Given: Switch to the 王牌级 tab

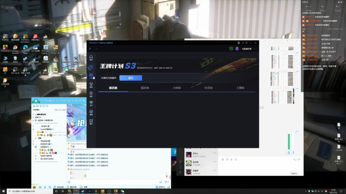Looking at the screenshot, I should coord(240,88).
